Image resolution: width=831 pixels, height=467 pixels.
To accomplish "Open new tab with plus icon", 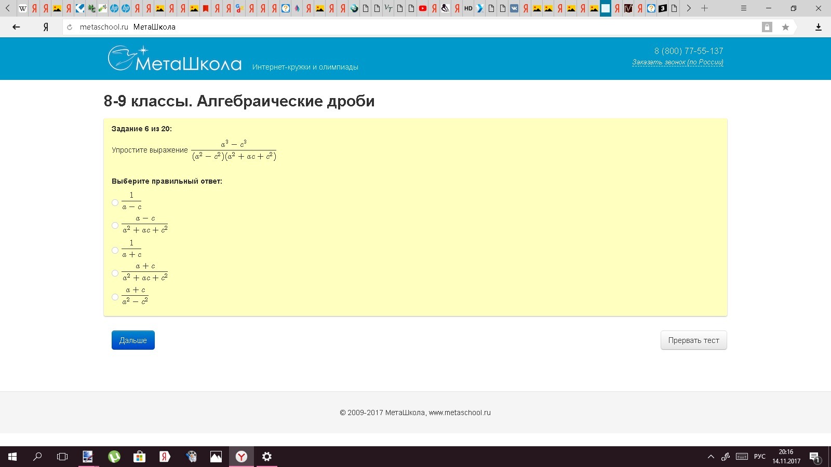I will [704, 8].
